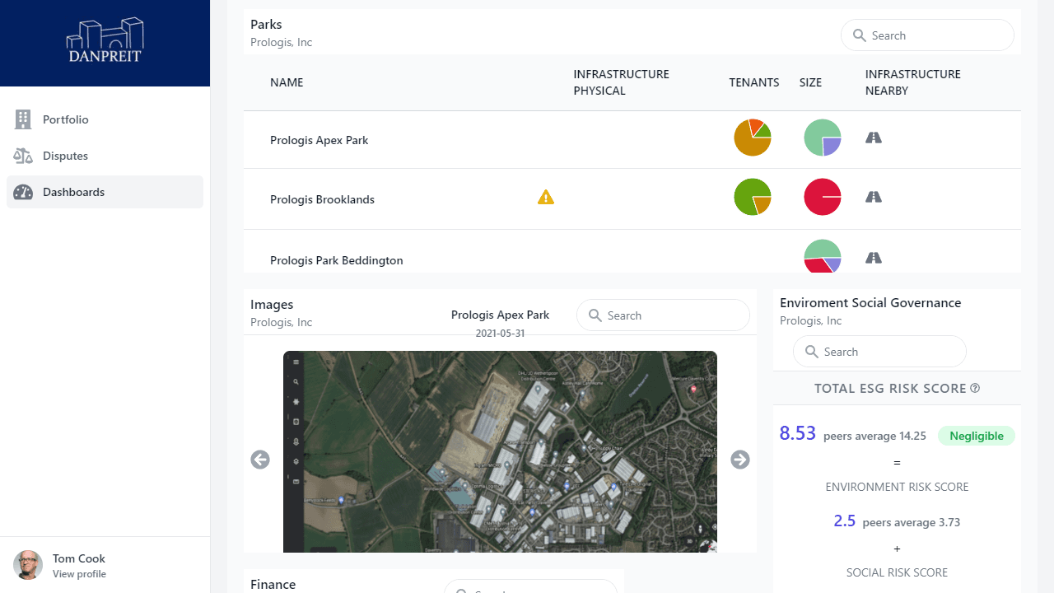Click the SOCIAL RISK SCORE label

click(897, 572)
